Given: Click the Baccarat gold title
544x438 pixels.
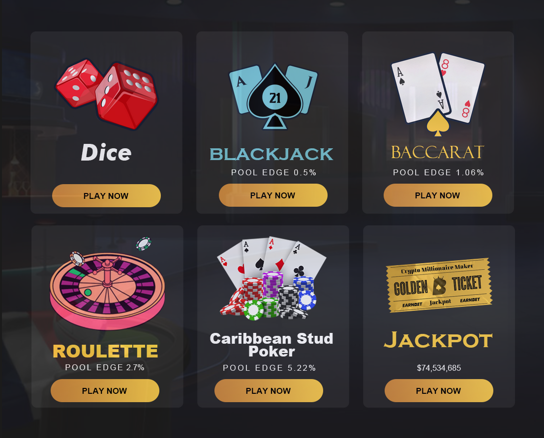Looking at the screenshot, I should point(437,152).
